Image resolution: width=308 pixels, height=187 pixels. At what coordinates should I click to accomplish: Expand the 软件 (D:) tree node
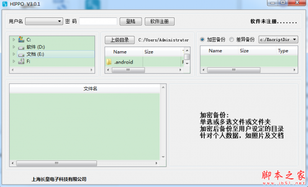[14, 47]
